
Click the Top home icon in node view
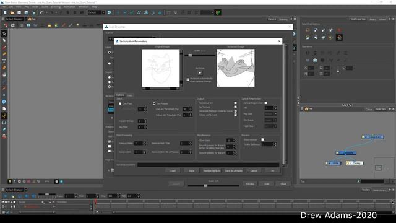(306, 109)
